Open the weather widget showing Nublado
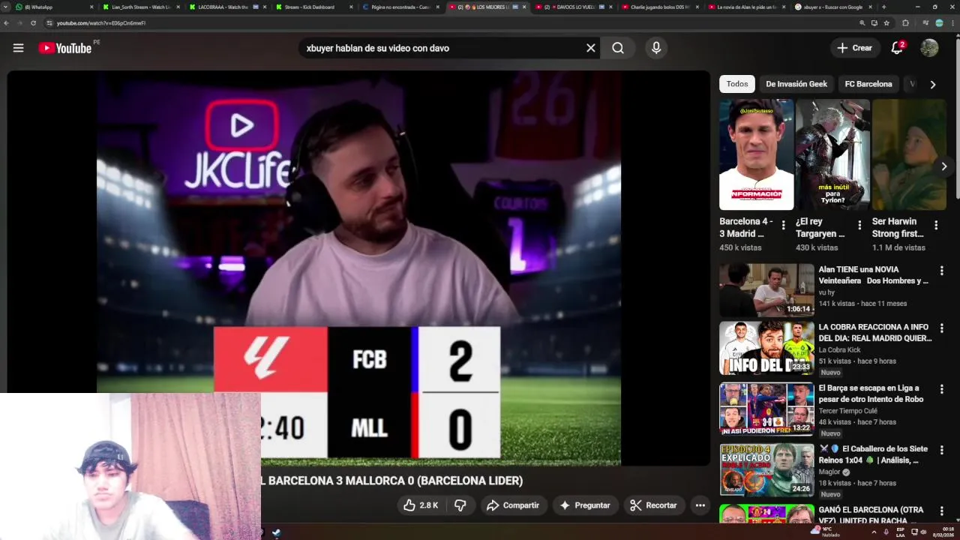This screenshot has height=540, width=960. pos(825,532)
